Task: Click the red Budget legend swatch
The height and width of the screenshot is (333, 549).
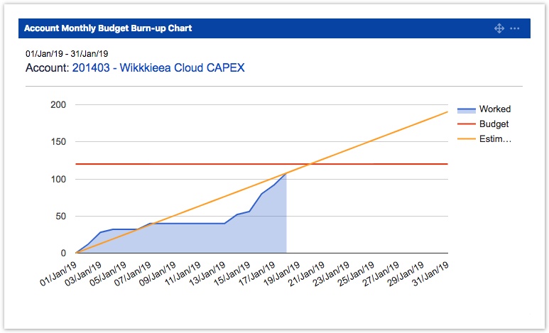Action: pos(465,124)
